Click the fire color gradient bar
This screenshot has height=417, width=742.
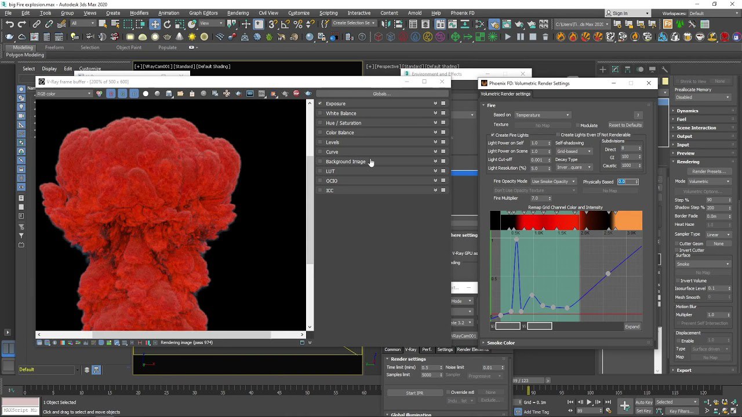point(566,221)
